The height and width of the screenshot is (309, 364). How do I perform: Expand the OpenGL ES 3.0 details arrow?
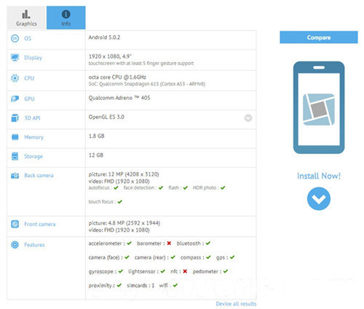pos(248,118)
